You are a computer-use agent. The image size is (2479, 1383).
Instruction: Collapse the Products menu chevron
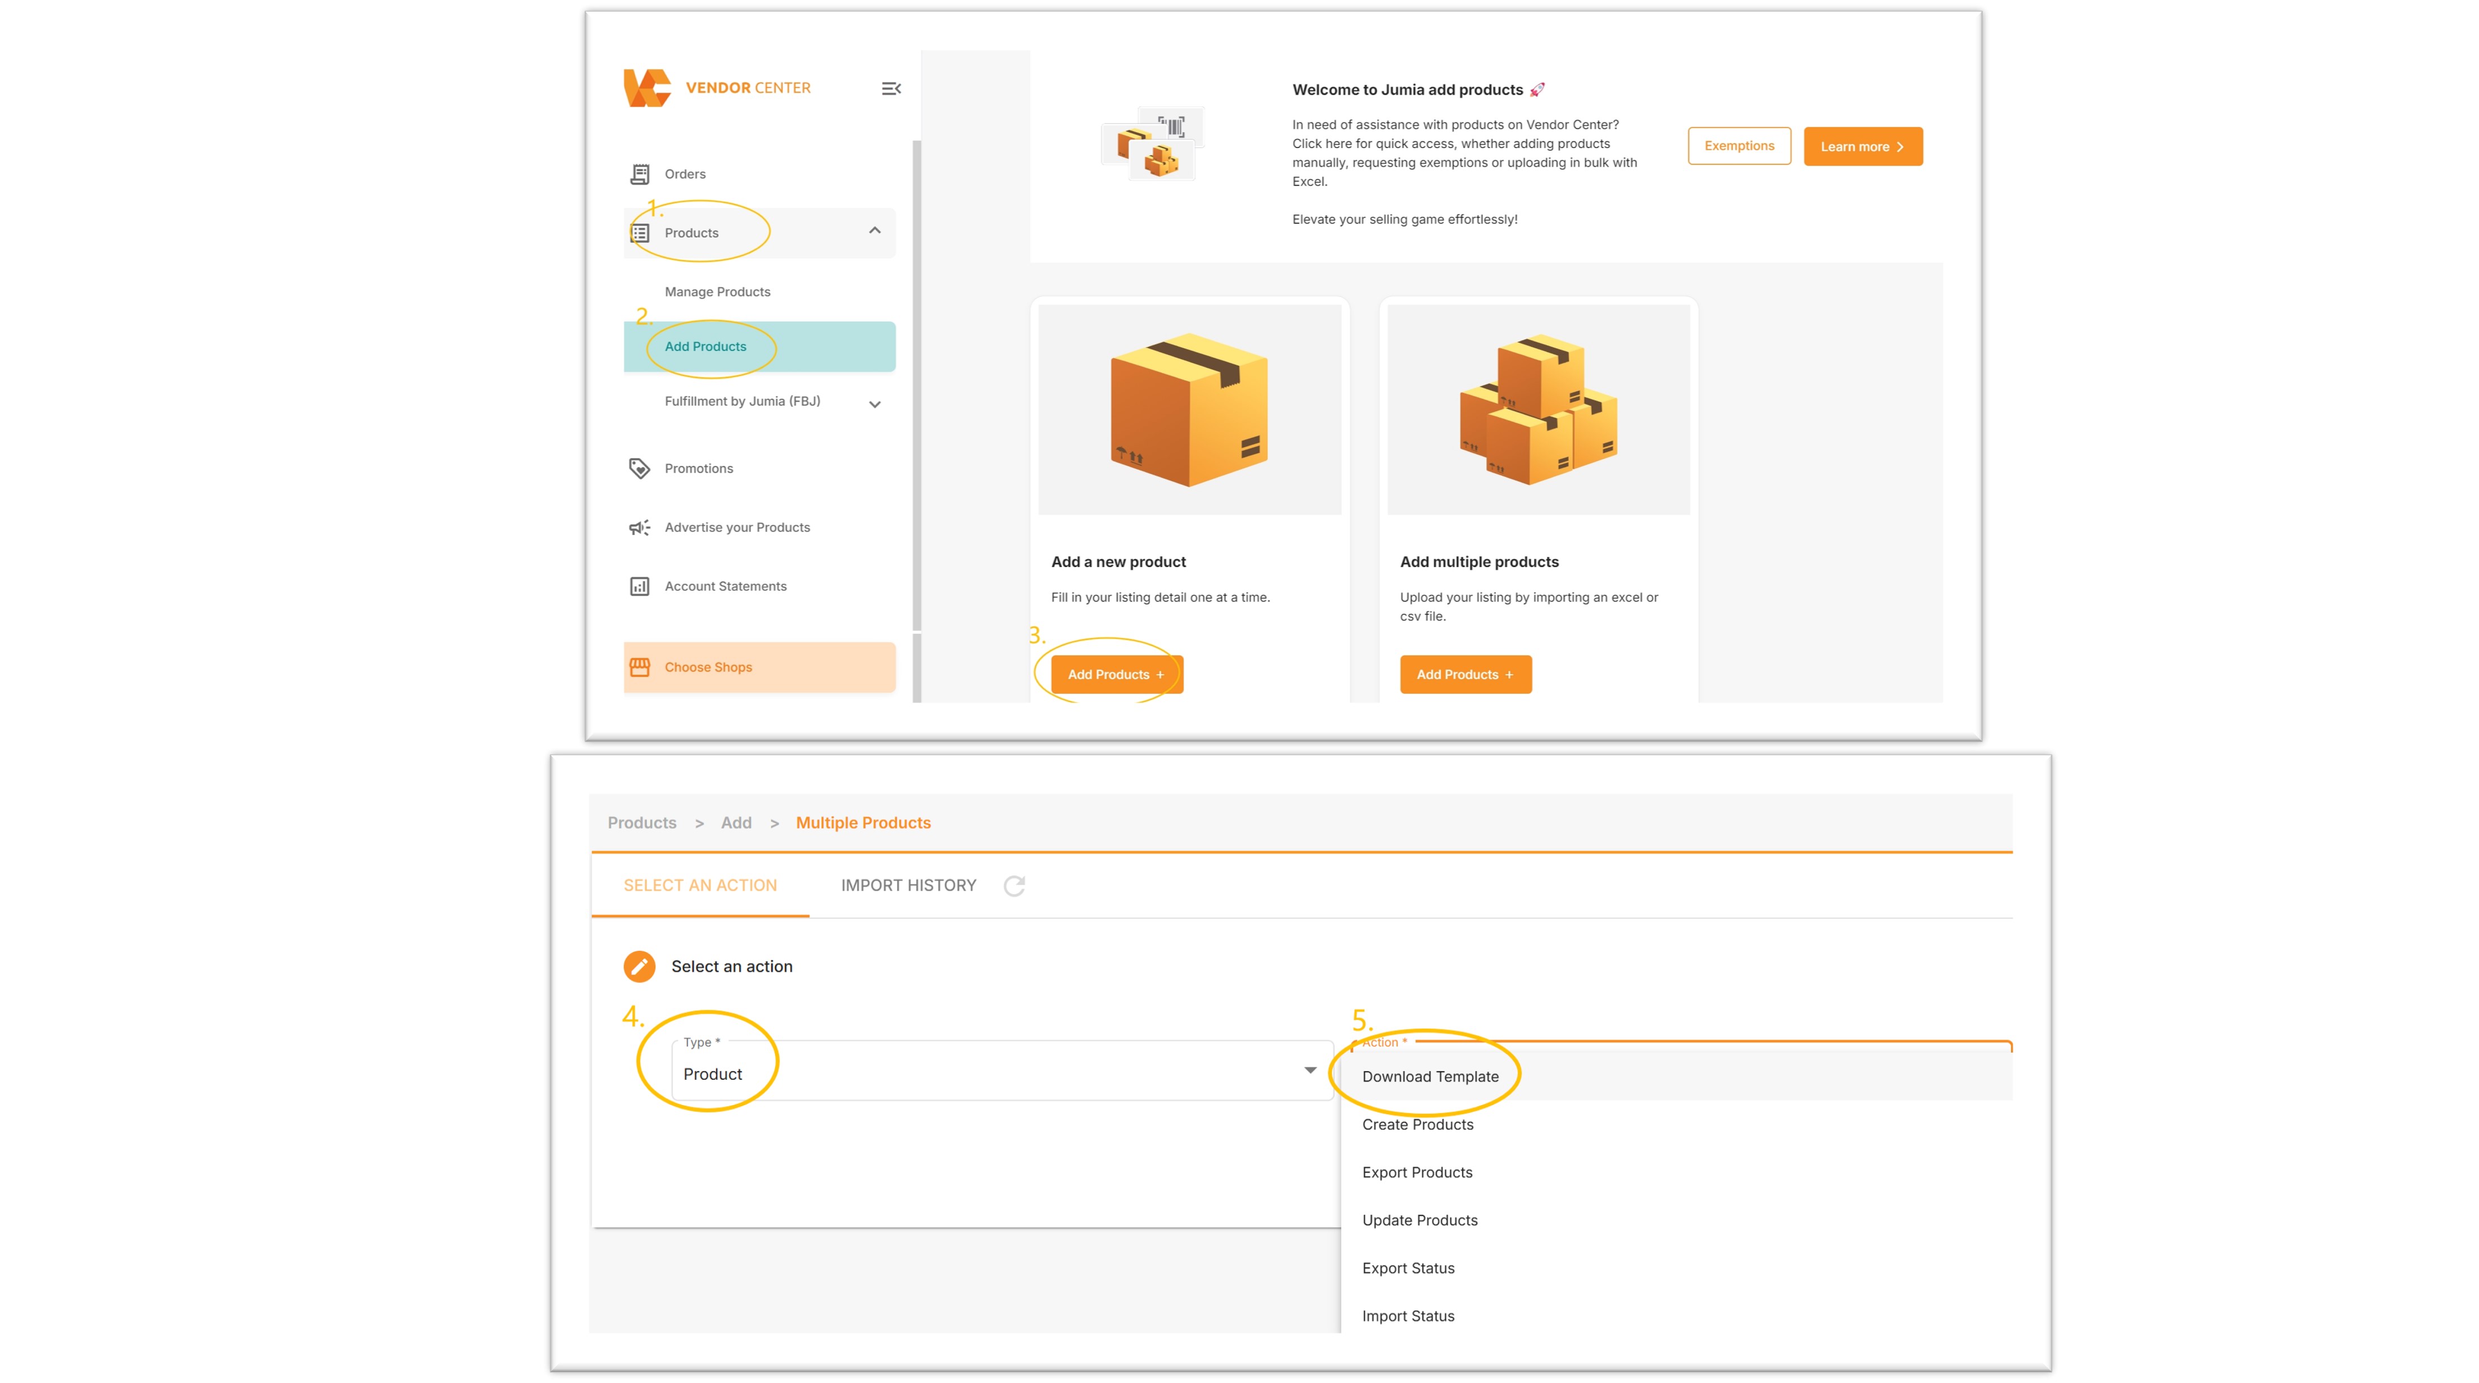click(x=875, y=231)
